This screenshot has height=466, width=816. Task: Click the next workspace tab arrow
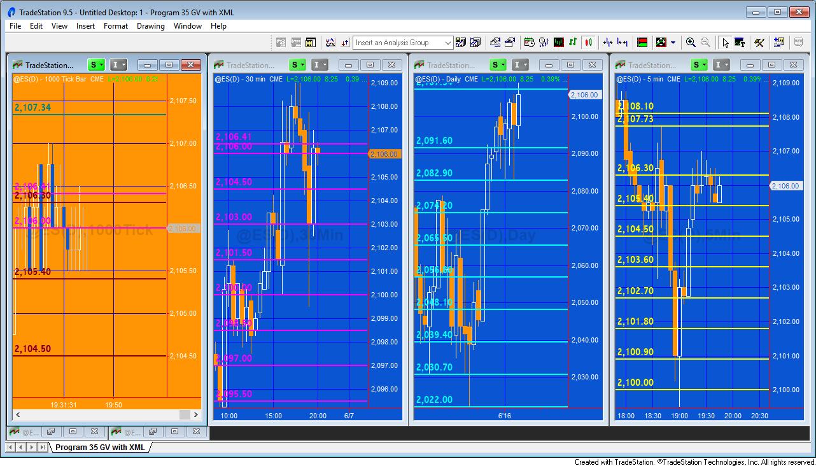coord(32,447)
